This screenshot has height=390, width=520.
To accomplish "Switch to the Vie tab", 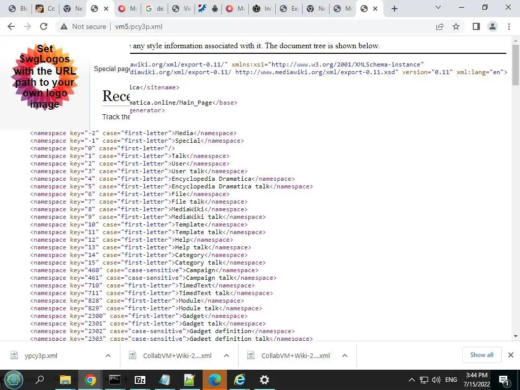I will pyautogui.click(x=181, y=9).
